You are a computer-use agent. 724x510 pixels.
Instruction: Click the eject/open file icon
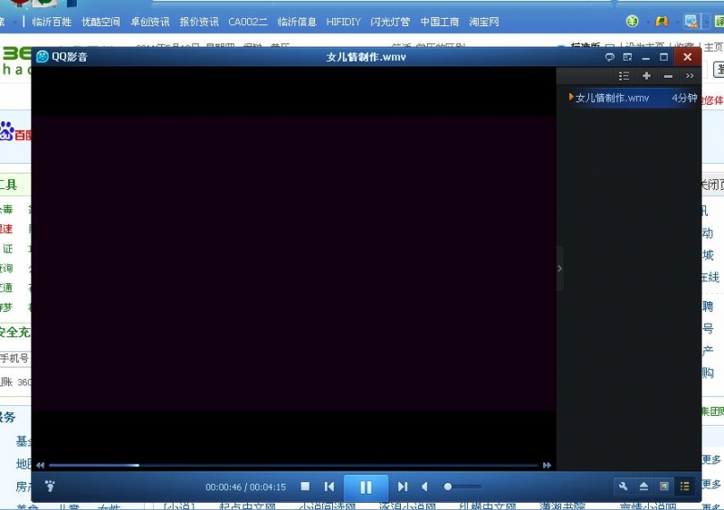point(643,486)
